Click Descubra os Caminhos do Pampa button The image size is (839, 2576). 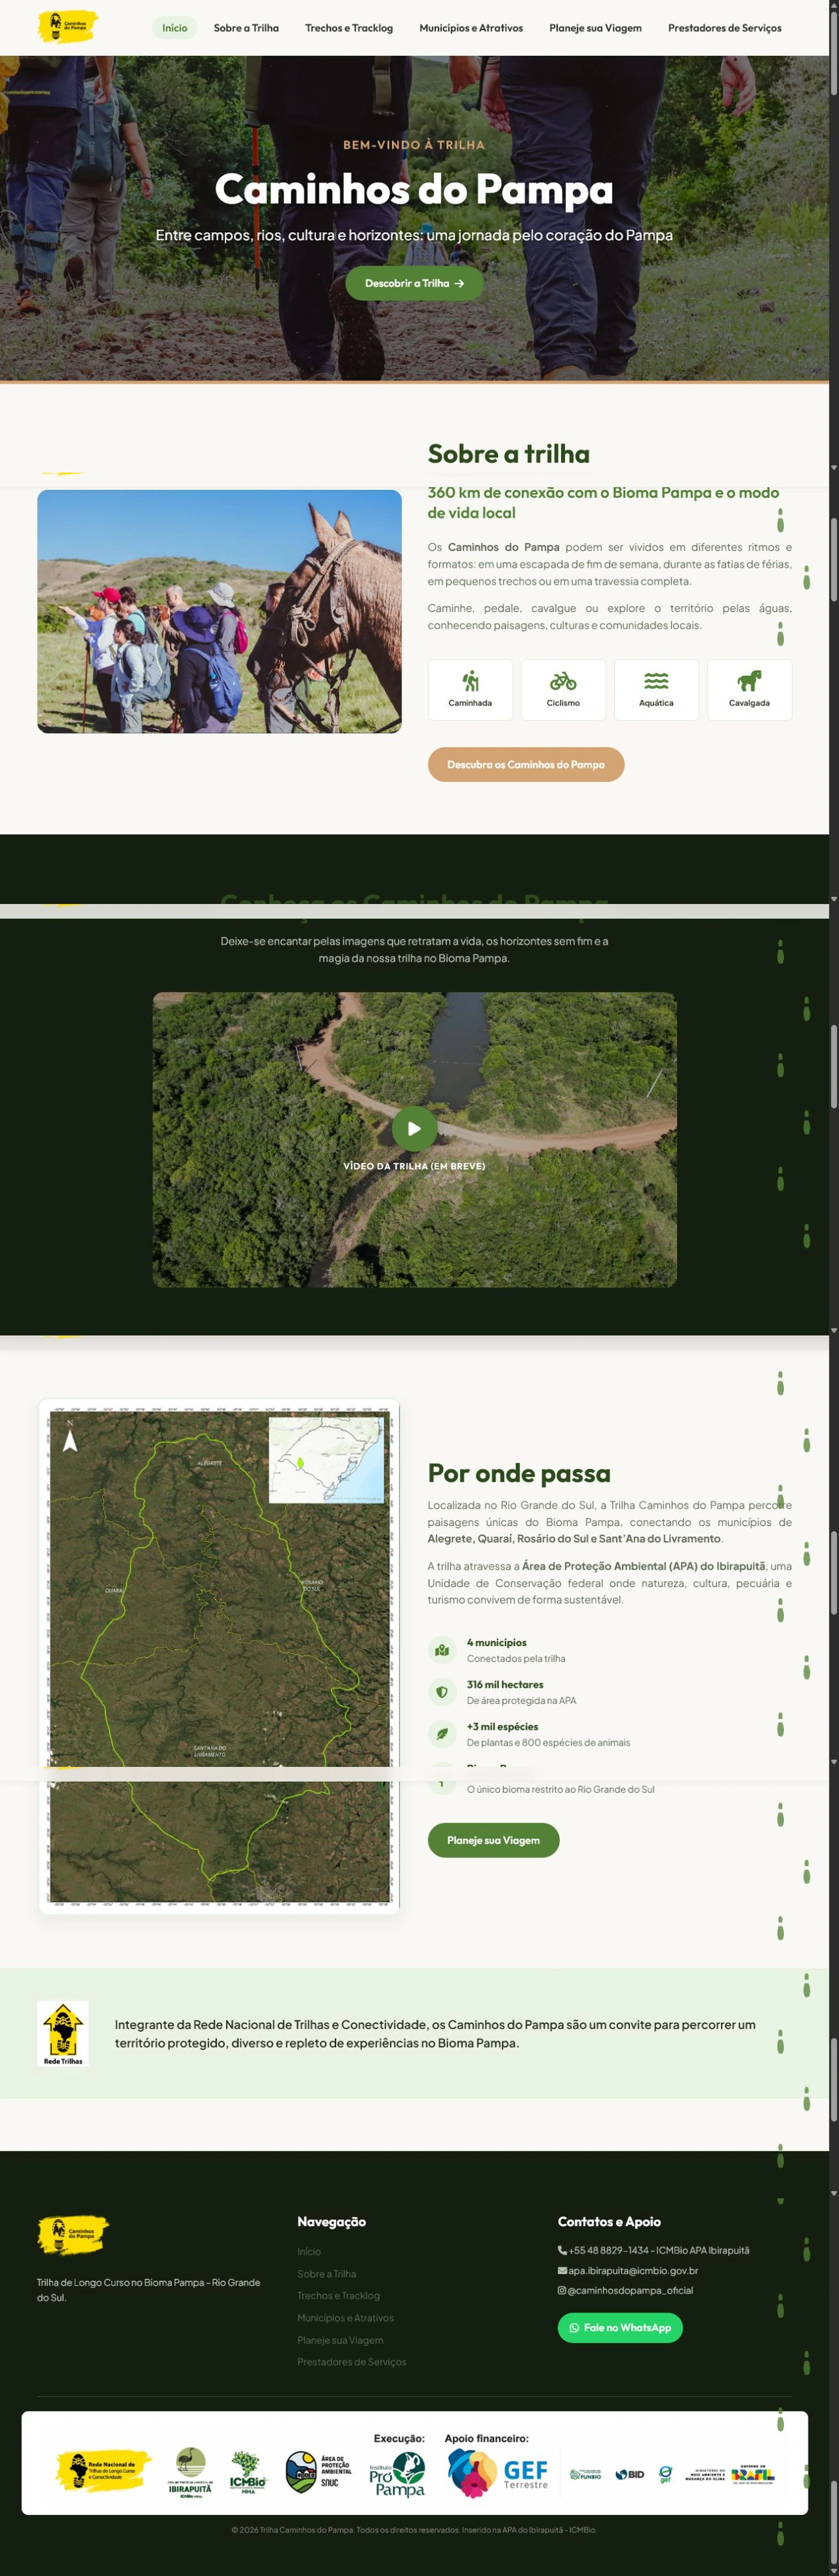tap(525, 764)
